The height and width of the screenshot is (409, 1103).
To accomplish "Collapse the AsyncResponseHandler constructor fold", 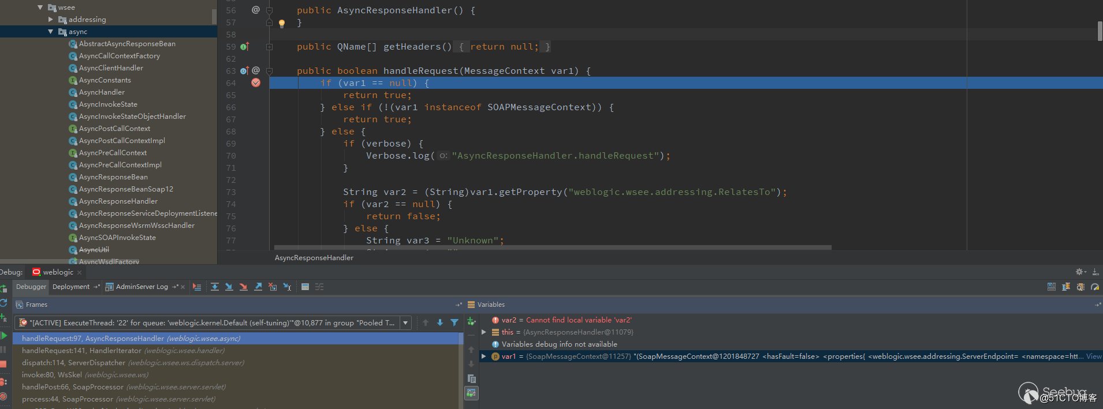I will coord(269,10).
